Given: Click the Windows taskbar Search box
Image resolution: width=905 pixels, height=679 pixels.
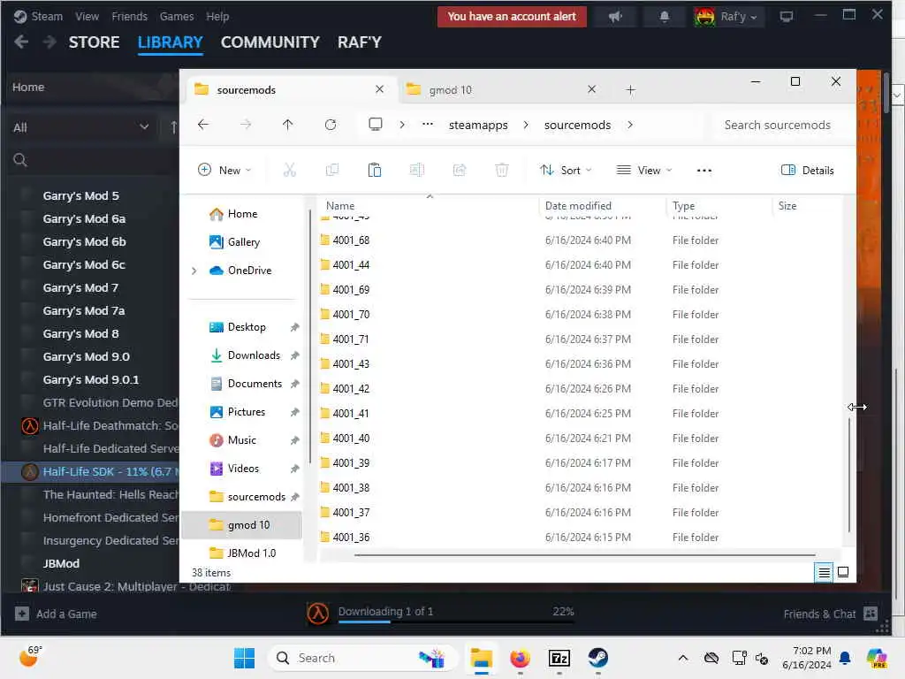Looking at the screenshot, I should [x=362, y=658].
